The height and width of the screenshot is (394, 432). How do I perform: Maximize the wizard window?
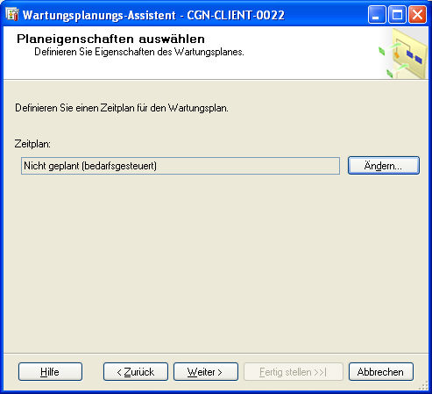pyautogui.click(x=397, y=14)
